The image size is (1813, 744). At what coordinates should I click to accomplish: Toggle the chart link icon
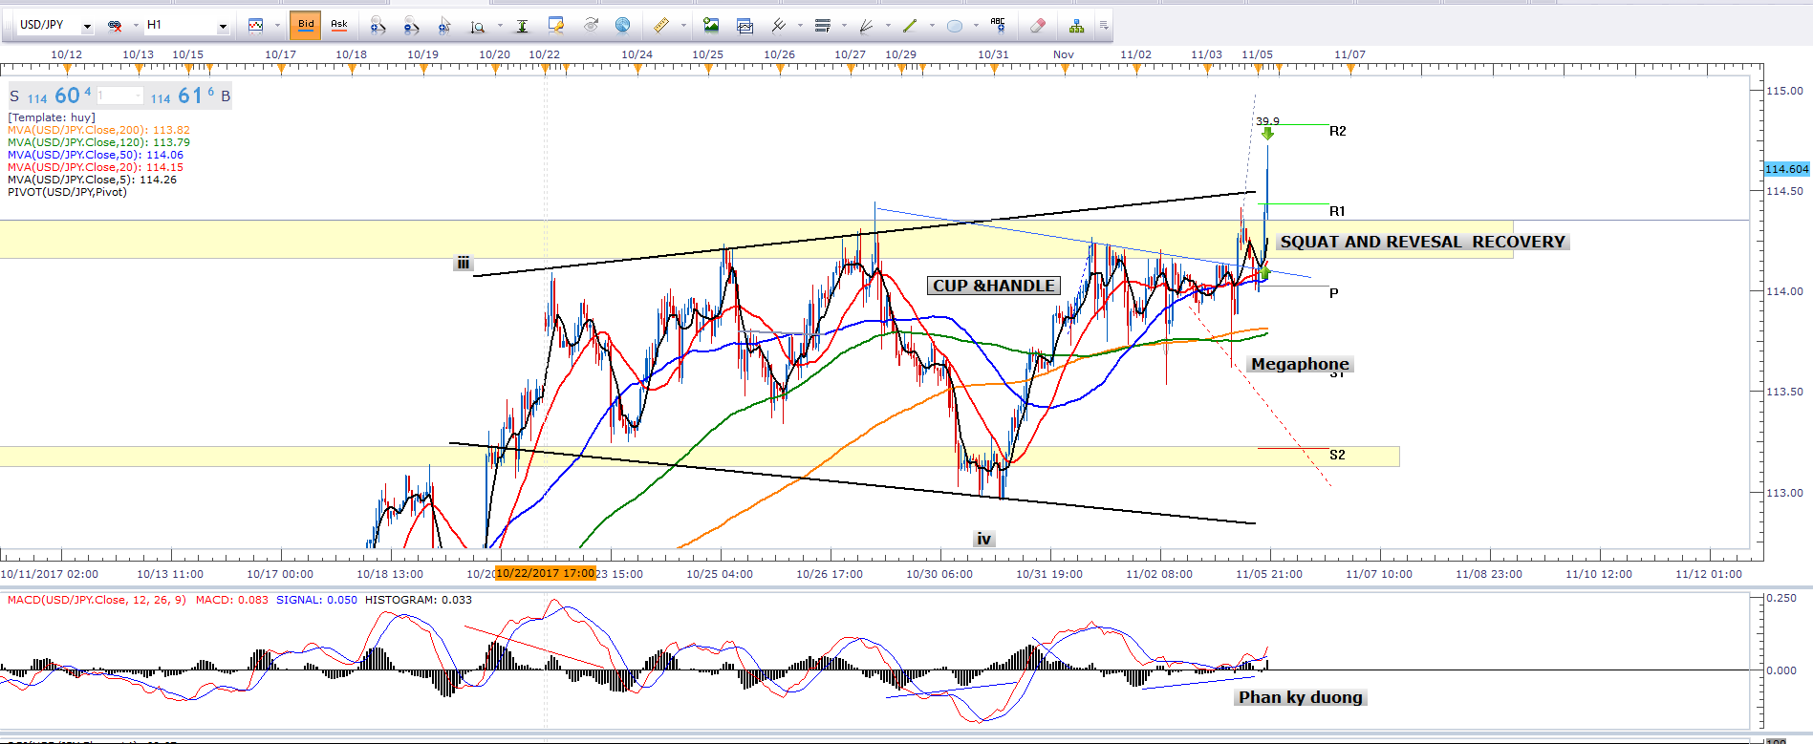tap(115, 26)
